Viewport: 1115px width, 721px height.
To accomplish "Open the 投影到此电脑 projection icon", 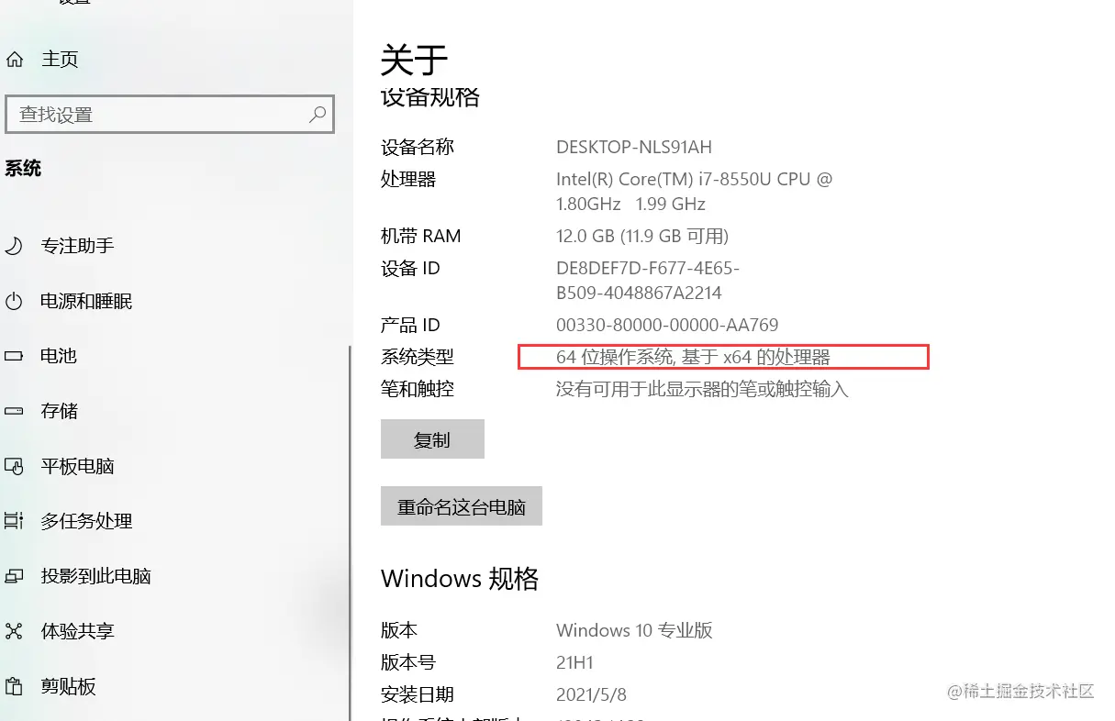I will point(14,576).
